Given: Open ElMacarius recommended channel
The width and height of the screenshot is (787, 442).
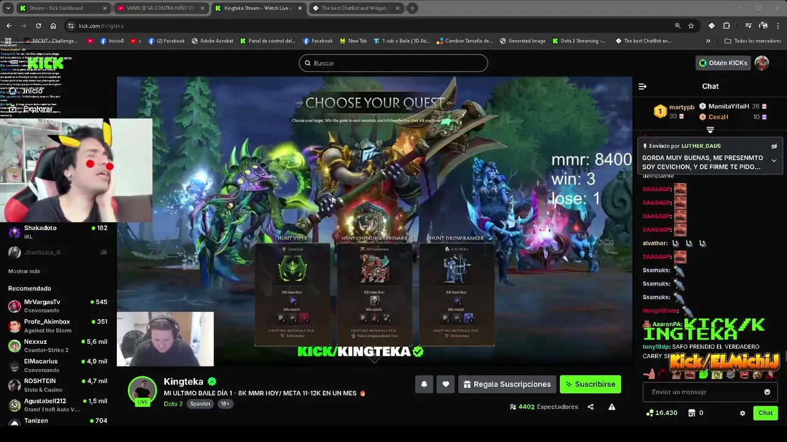Looking at the screenshot, I should click(x=58, y=366).
